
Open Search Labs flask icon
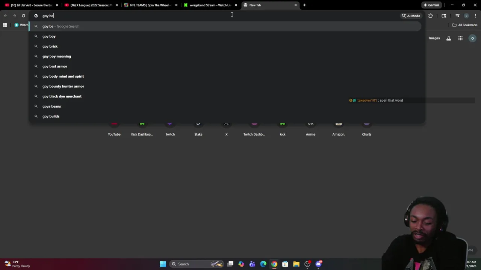449,38
